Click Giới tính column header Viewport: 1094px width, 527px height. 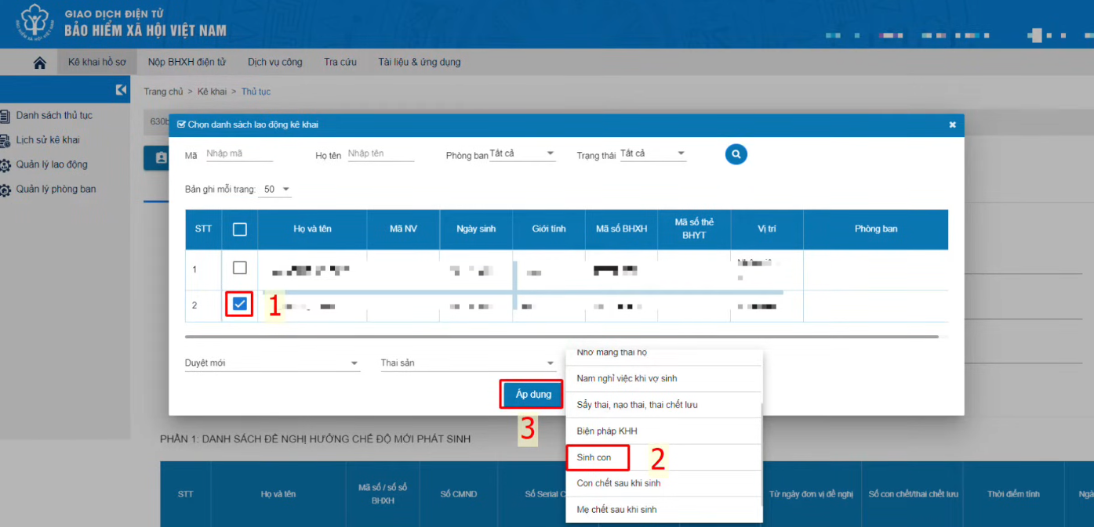(x=549, y=229)
